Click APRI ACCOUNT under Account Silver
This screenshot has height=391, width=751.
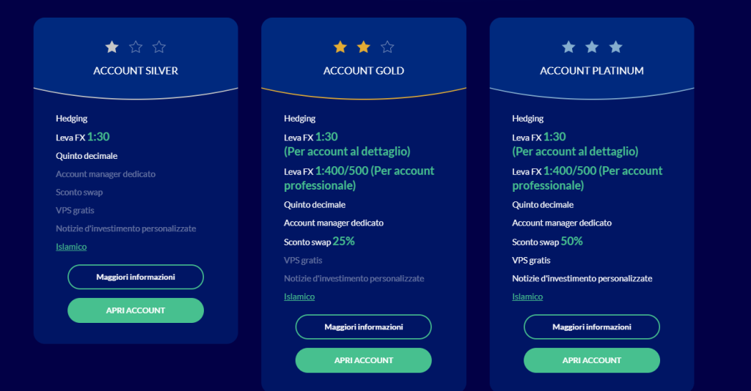coord(136,310)
